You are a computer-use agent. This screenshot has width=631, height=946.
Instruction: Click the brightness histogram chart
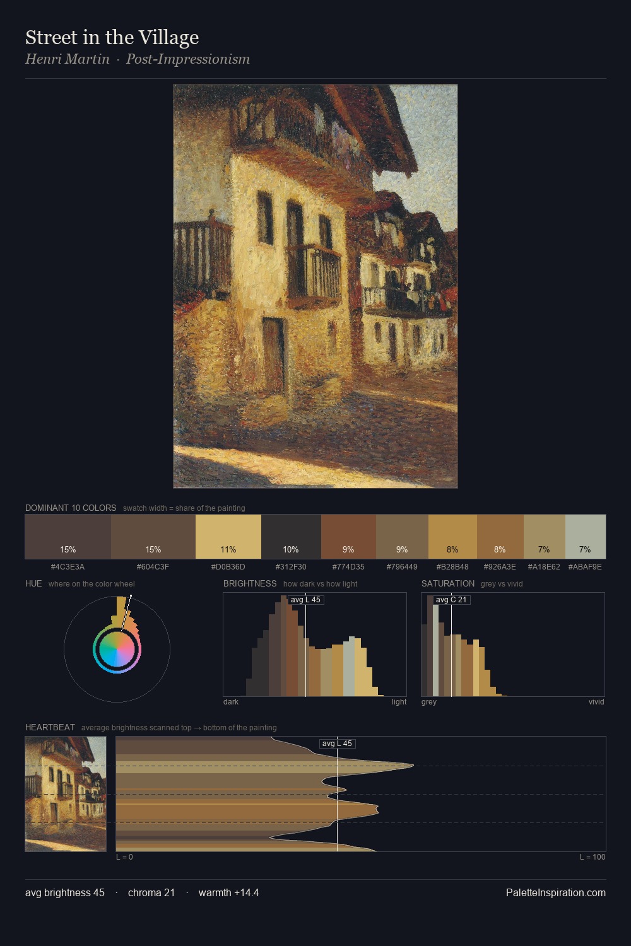[x=315, y=645]
